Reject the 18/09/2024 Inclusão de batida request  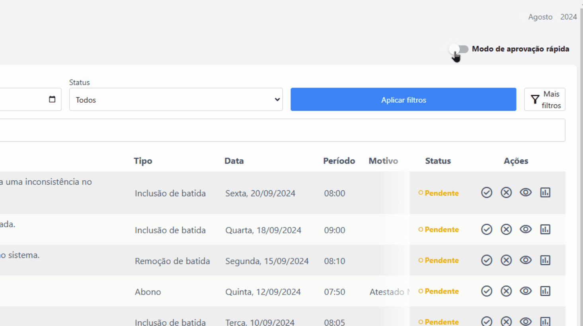tap(506, 229)
